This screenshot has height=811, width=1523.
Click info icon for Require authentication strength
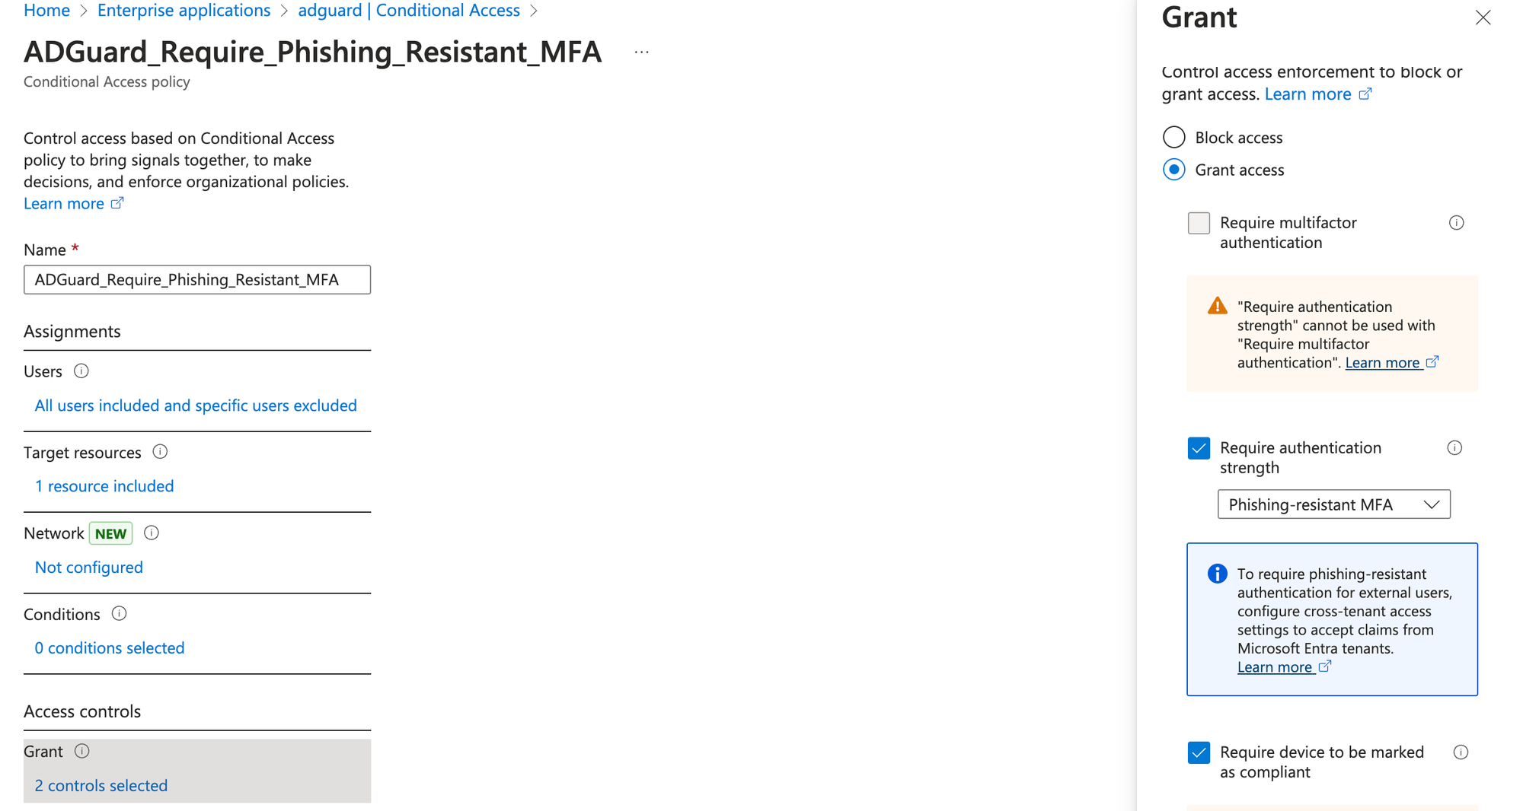click(x=1454, y=448)
